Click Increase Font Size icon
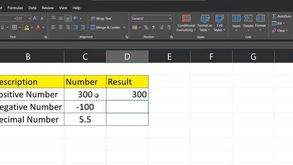Image resolution: width=293 pixels, height=165 pixels. pos(35,18)
